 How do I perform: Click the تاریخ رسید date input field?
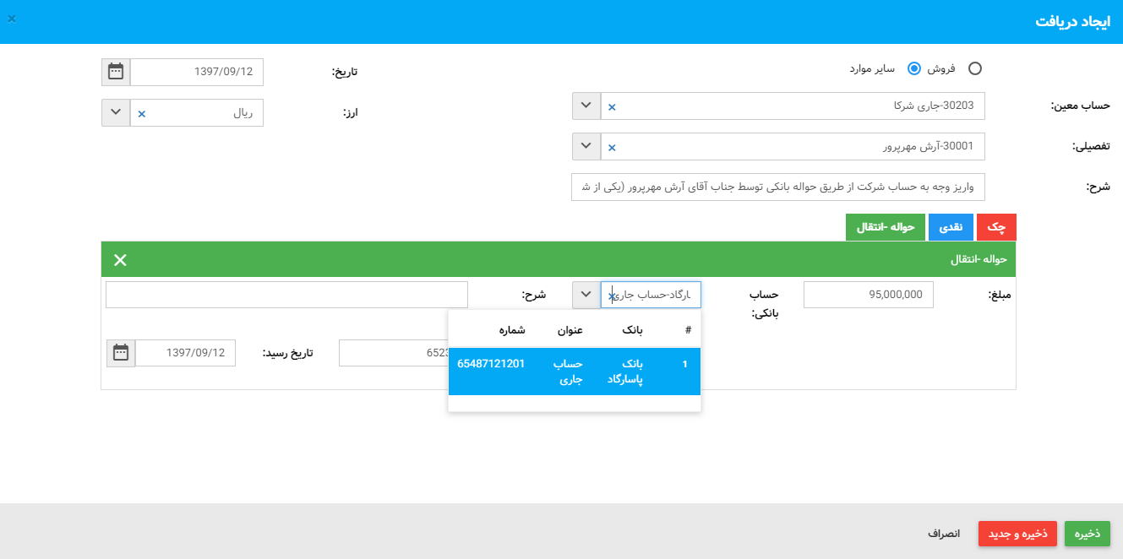(185, 353)
